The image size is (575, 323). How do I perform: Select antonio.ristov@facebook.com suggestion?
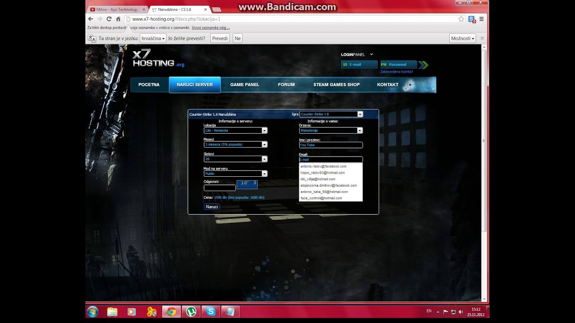click(331, 166)
